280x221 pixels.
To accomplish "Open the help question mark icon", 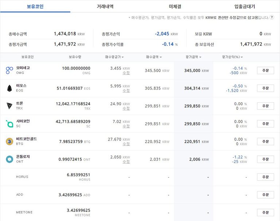I will pyautogui.click(x=272, y=17).
